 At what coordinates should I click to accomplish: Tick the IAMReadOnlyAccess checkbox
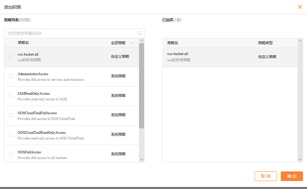coord(11,96)
